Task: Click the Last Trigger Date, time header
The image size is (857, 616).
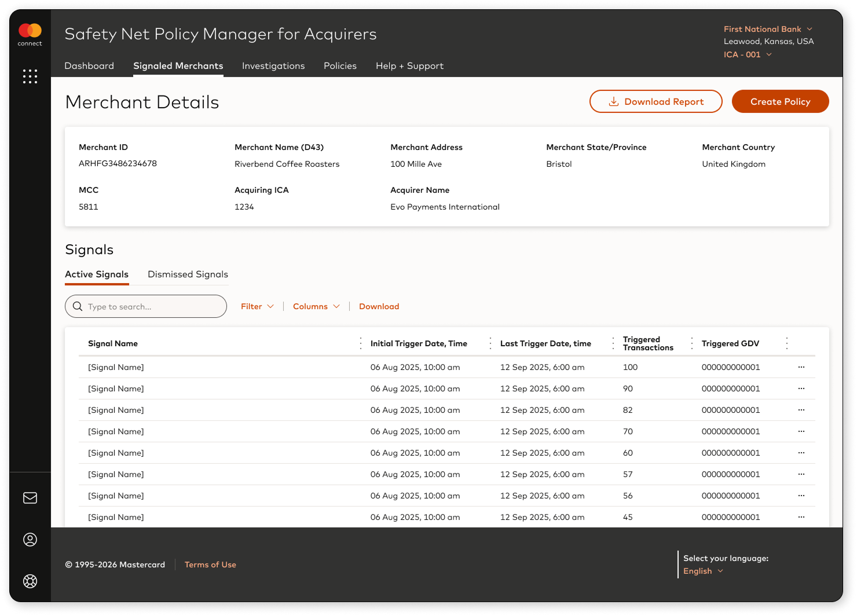Action: [x=545, y=343]
